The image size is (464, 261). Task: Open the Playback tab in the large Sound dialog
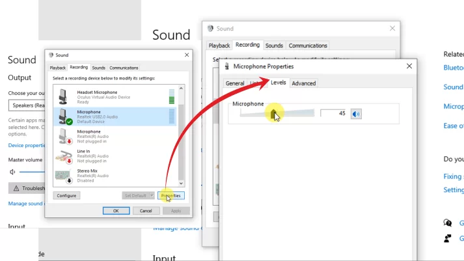coord(219,46)
